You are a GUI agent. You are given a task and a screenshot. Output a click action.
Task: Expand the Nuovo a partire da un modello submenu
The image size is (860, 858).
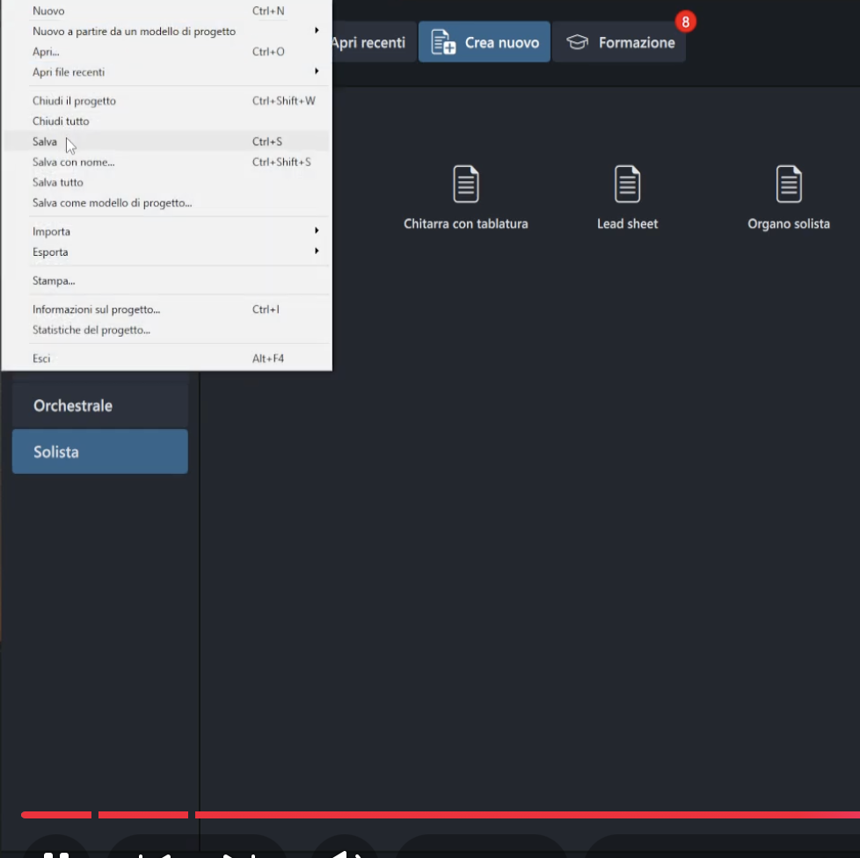[x=317, y=32]
